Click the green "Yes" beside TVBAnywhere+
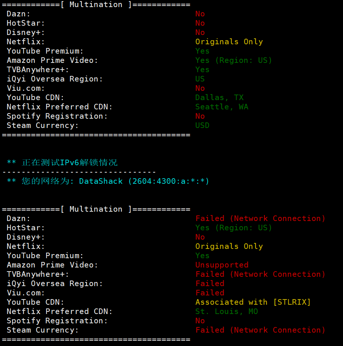The image size is (343, 346). tap(202, 70)
